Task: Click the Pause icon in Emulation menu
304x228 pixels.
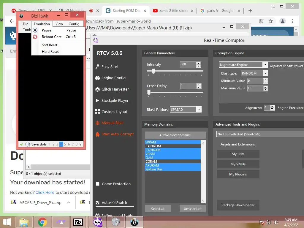Action: point(35,30)
